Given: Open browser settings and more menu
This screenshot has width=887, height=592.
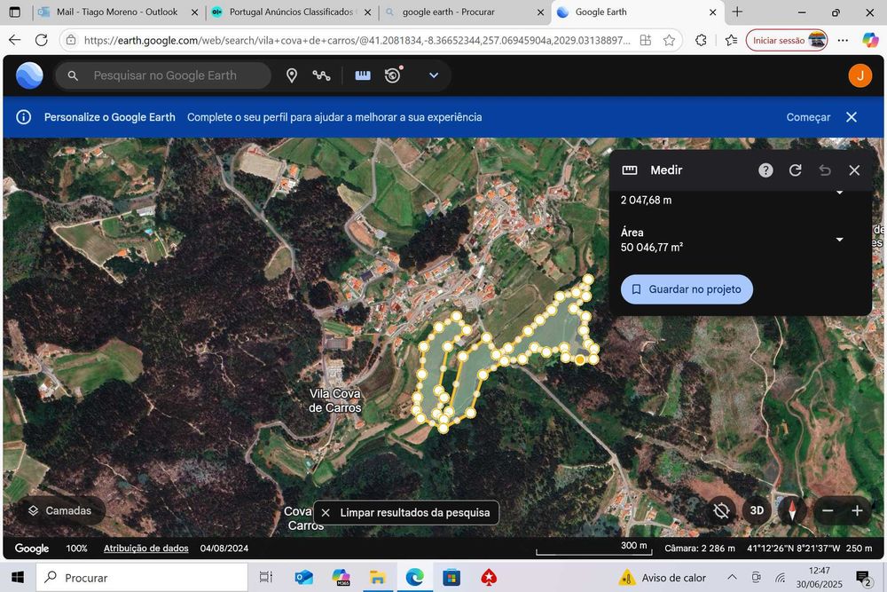Looking at the screenshot, I should click(x=843, y=40).
